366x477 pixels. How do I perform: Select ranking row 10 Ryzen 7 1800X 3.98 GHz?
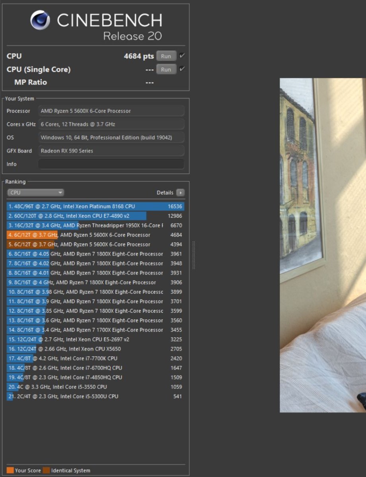point(95,292)
